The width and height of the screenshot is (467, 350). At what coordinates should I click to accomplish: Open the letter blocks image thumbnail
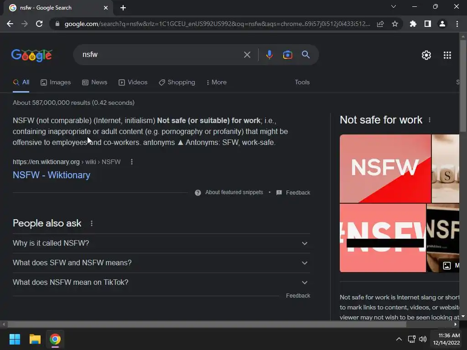point(446,169)
